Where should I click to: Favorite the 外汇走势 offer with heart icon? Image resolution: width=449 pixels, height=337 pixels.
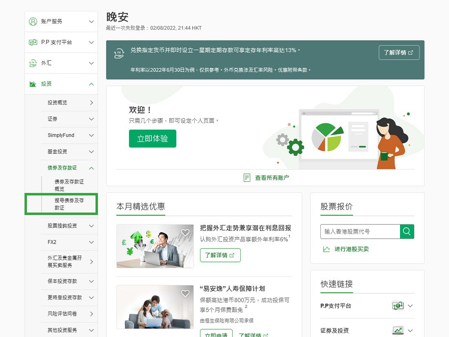click(x=185, y=233)
